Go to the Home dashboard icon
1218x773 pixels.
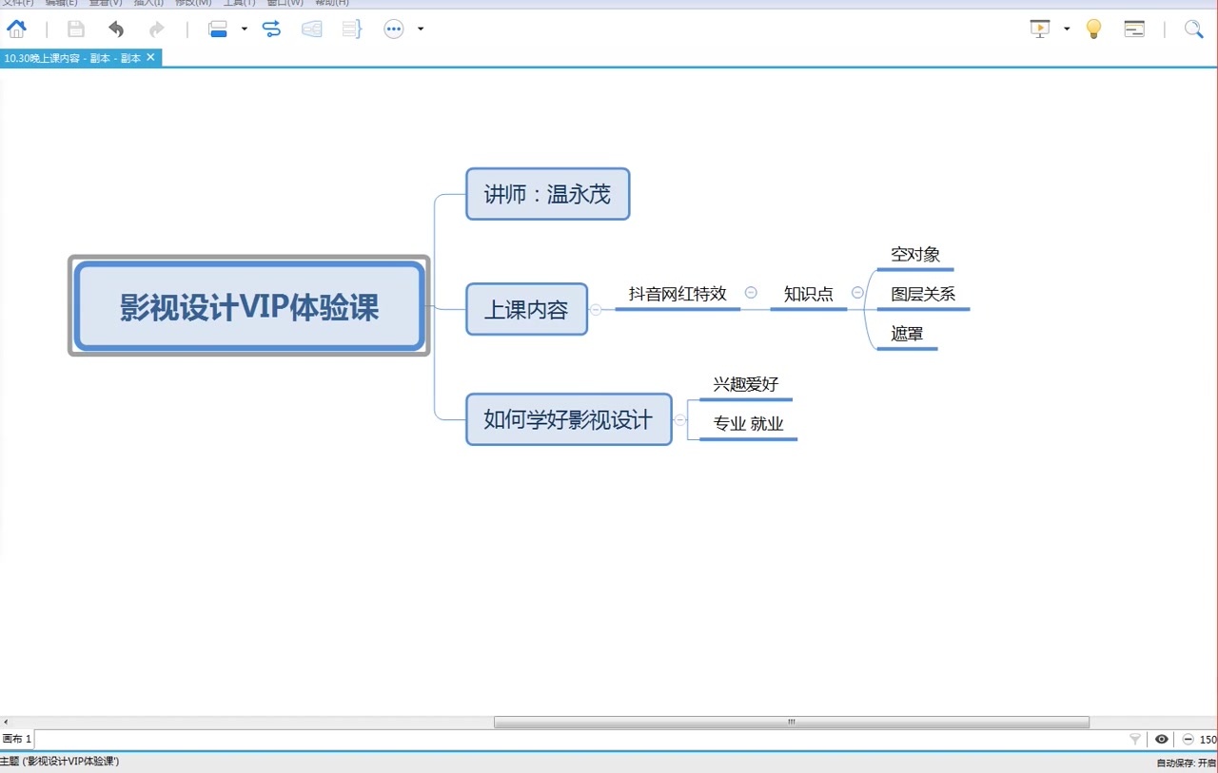tap(17, 29)
